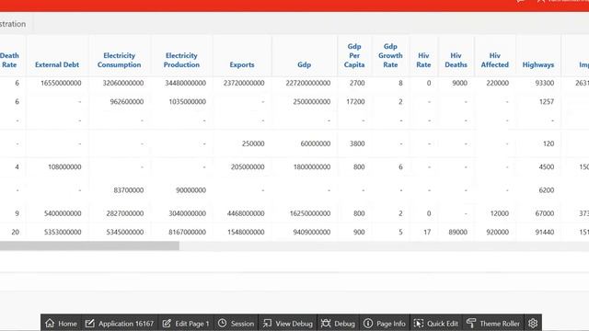The width and height of the screenshot is (589, 331).
Task: Select Highways value 91440
Action: [x=545, y=233]
